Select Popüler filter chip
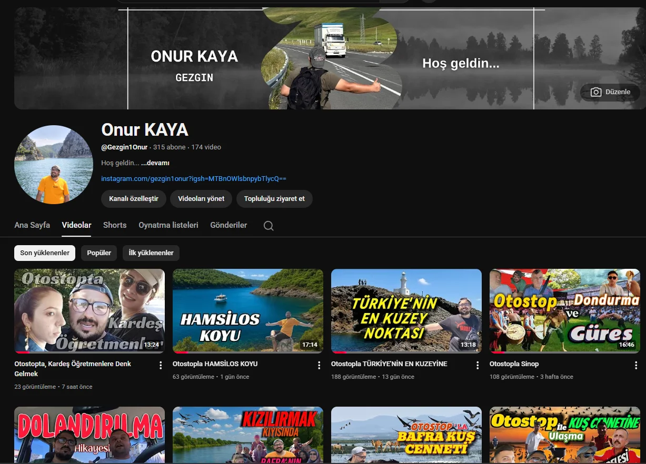646x464 pixels. click(x=99, y=253)
